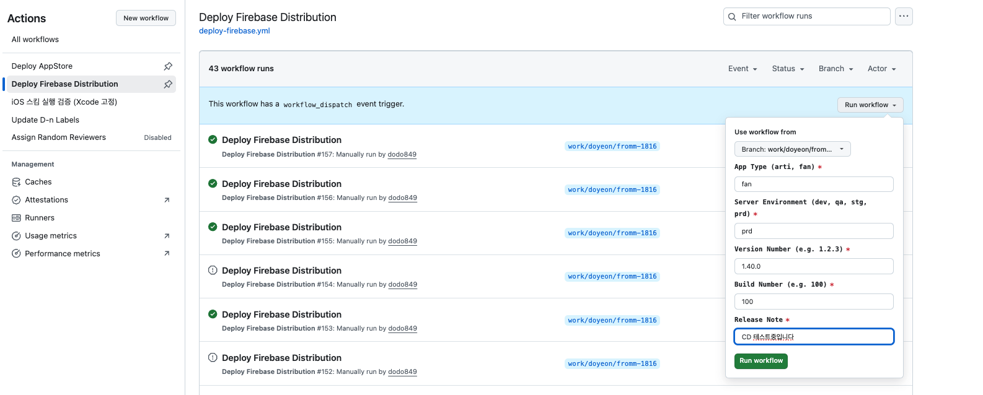This screenshot has width=983, height=395.
Task: Open Caches under Management
Action: pos(38,182)
